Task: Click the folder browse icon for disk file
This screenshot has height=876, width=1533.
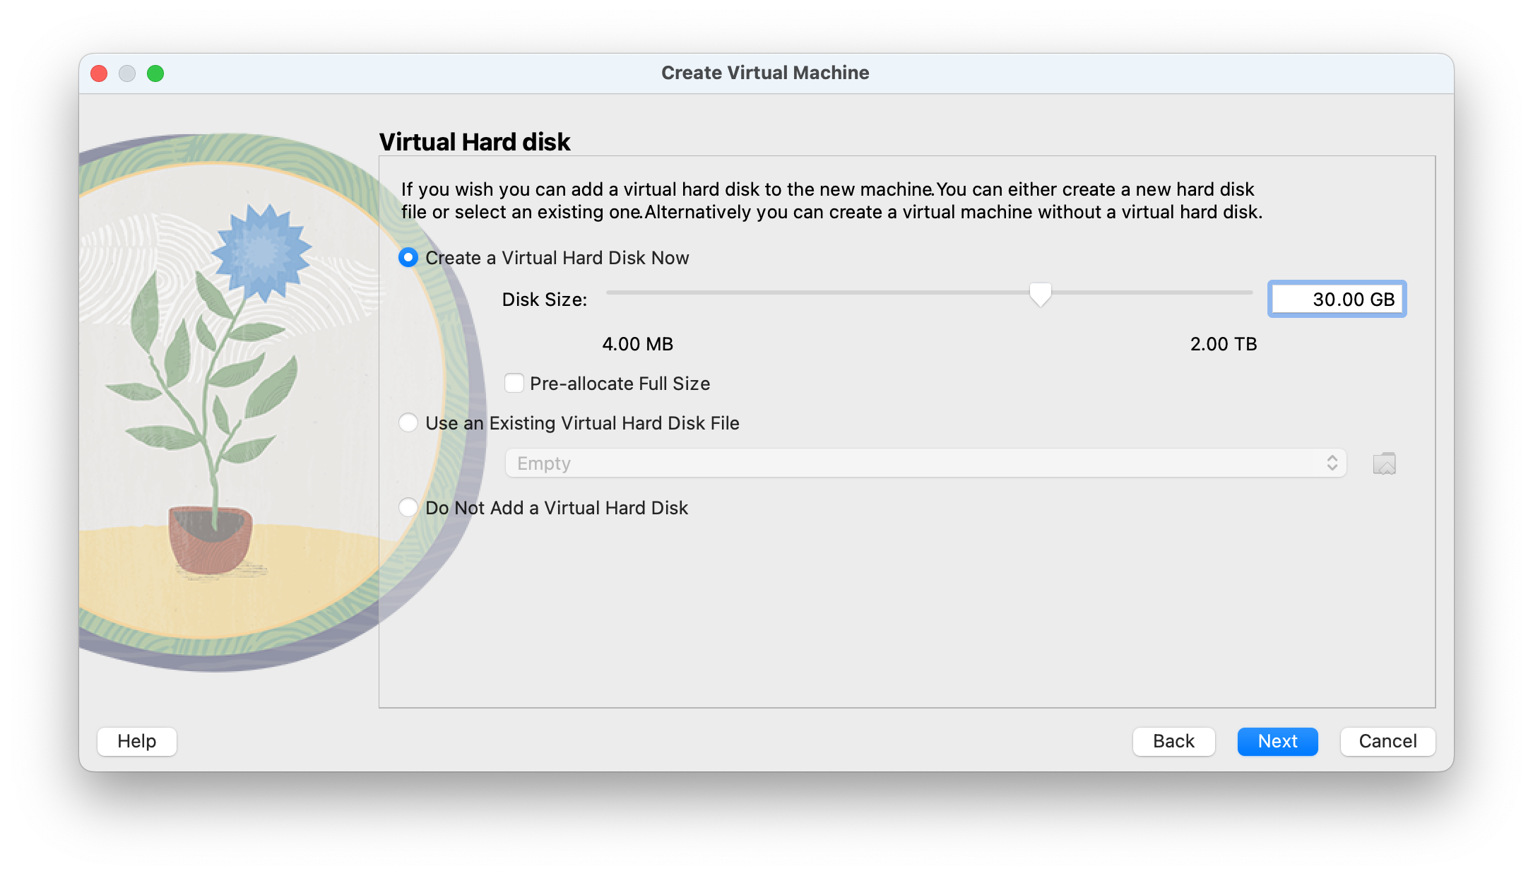Action: point(1384,463)
